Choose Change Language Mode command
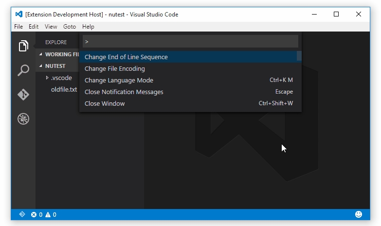381x226 pixels. click(119, 80)
